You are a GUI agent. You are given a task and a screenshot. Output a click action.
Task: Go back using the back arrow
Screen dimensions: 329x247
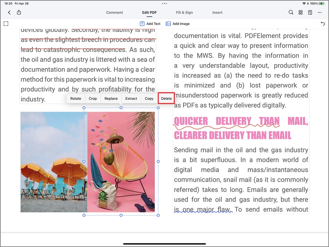point(9,12)
